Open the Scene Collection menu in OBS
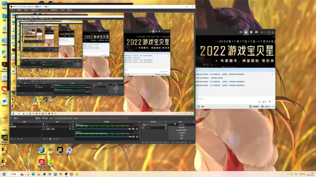Screen dimensions: 316x177 point(54,10)
